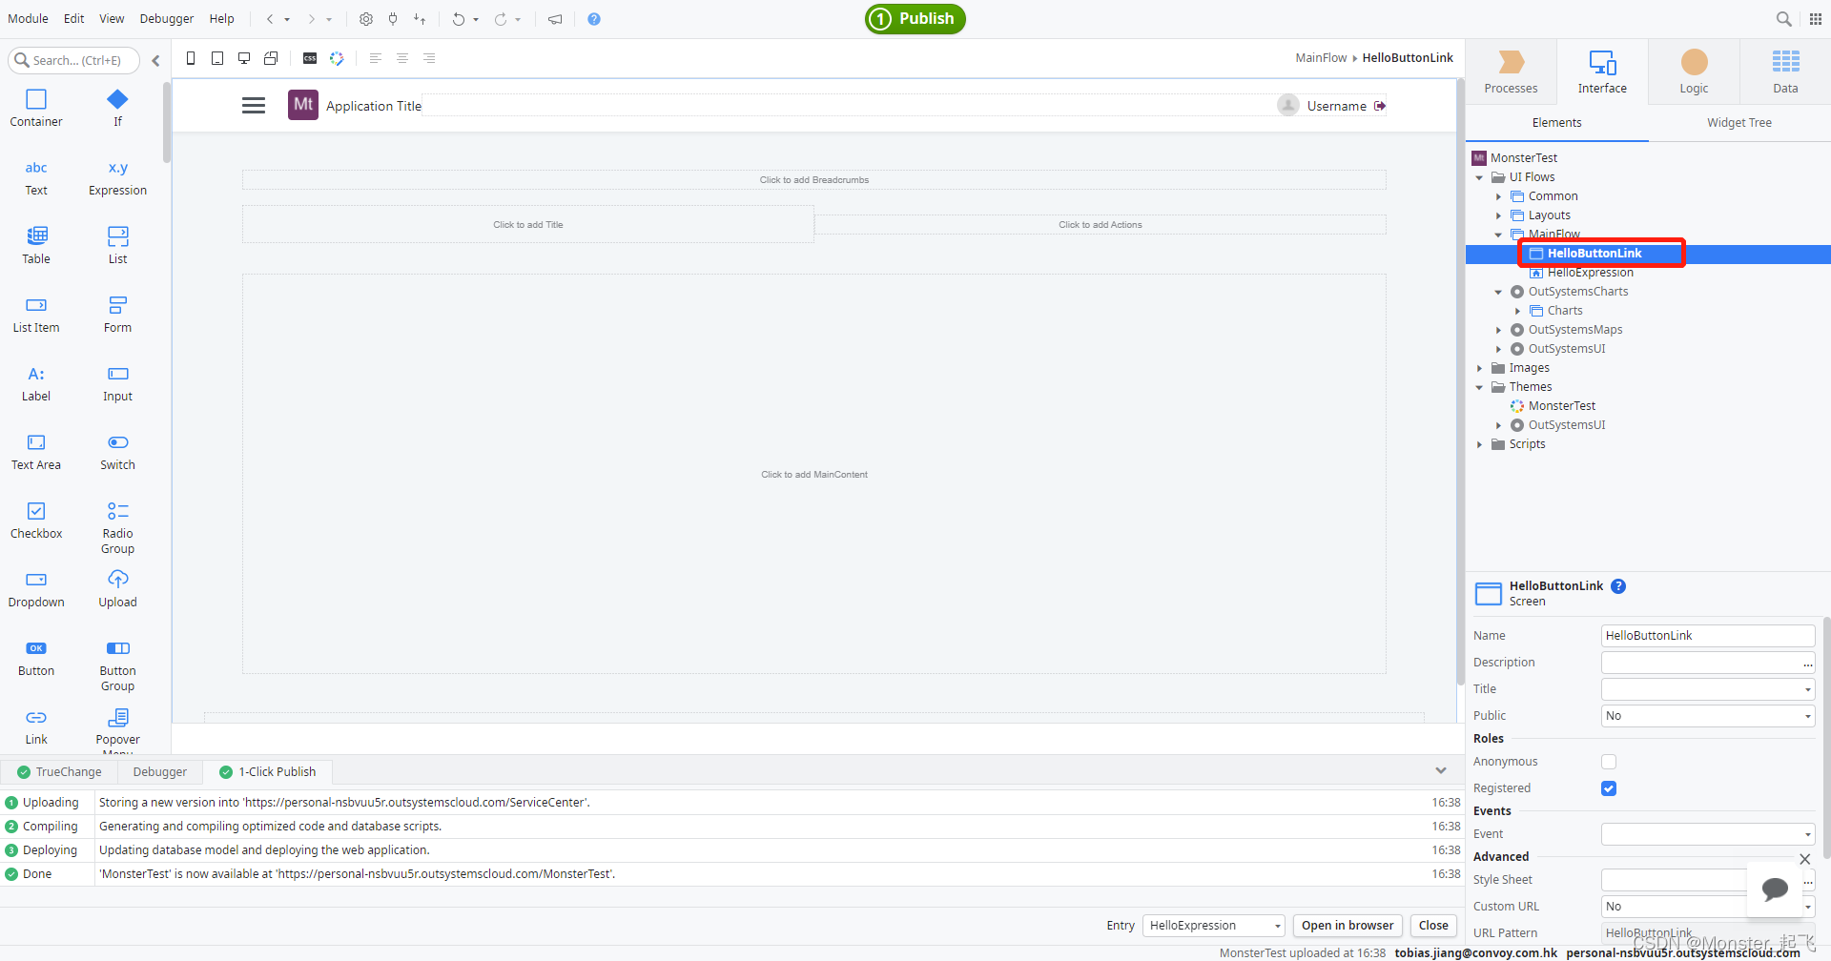1831x961 pixels.
Task: Align content right
Action: pyautogui.click(x=429, y=58)
